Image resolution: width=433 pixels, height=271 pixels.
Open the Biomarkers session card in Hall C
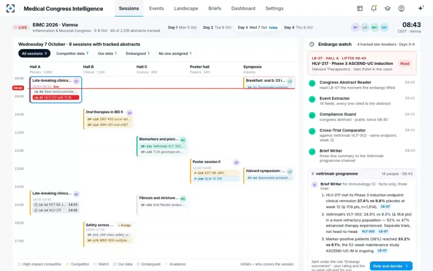(x=162, y=146)
